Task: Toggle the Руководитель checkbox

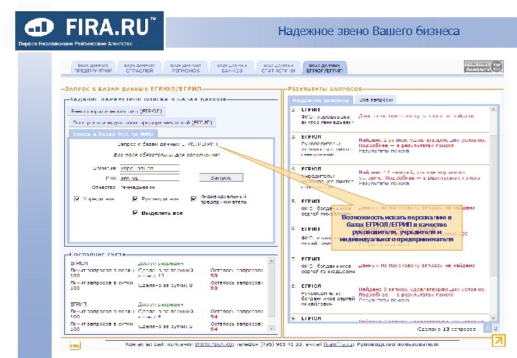Action: [135, 199]
